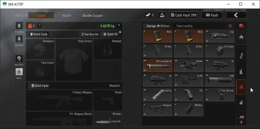This screenshot has width=260, height=129.
Task: Open the friends profile icon near cash
Action: 162,15
